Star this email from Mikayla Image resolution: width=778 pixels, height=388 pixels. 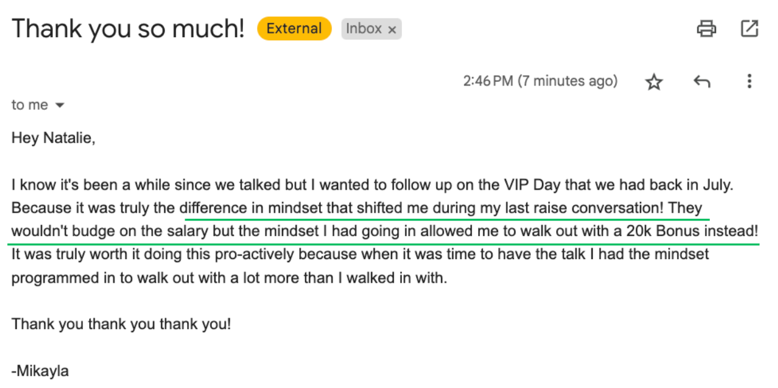click(x=654, y=82)
